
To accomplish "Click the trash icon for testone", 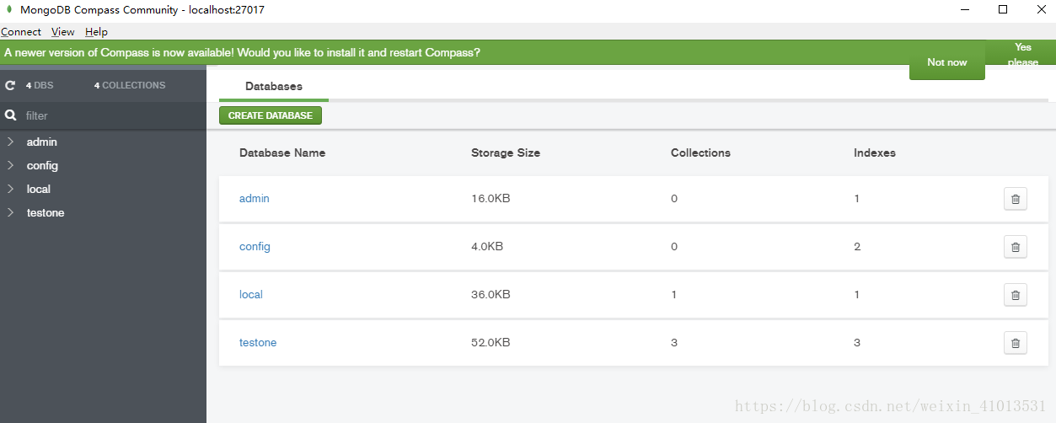I will coord(1015,343).
